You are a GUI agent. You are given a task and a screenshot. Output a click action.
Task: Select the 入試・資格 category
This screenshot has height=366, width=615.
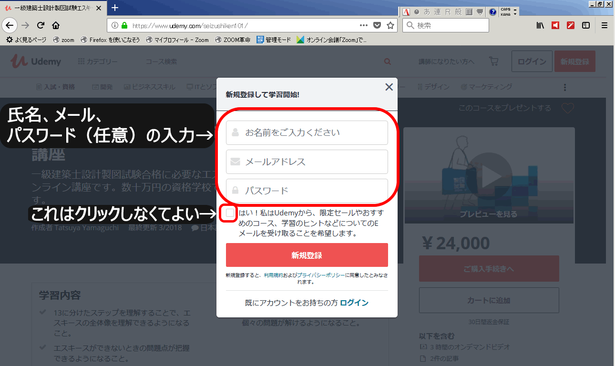pos(56,87)
